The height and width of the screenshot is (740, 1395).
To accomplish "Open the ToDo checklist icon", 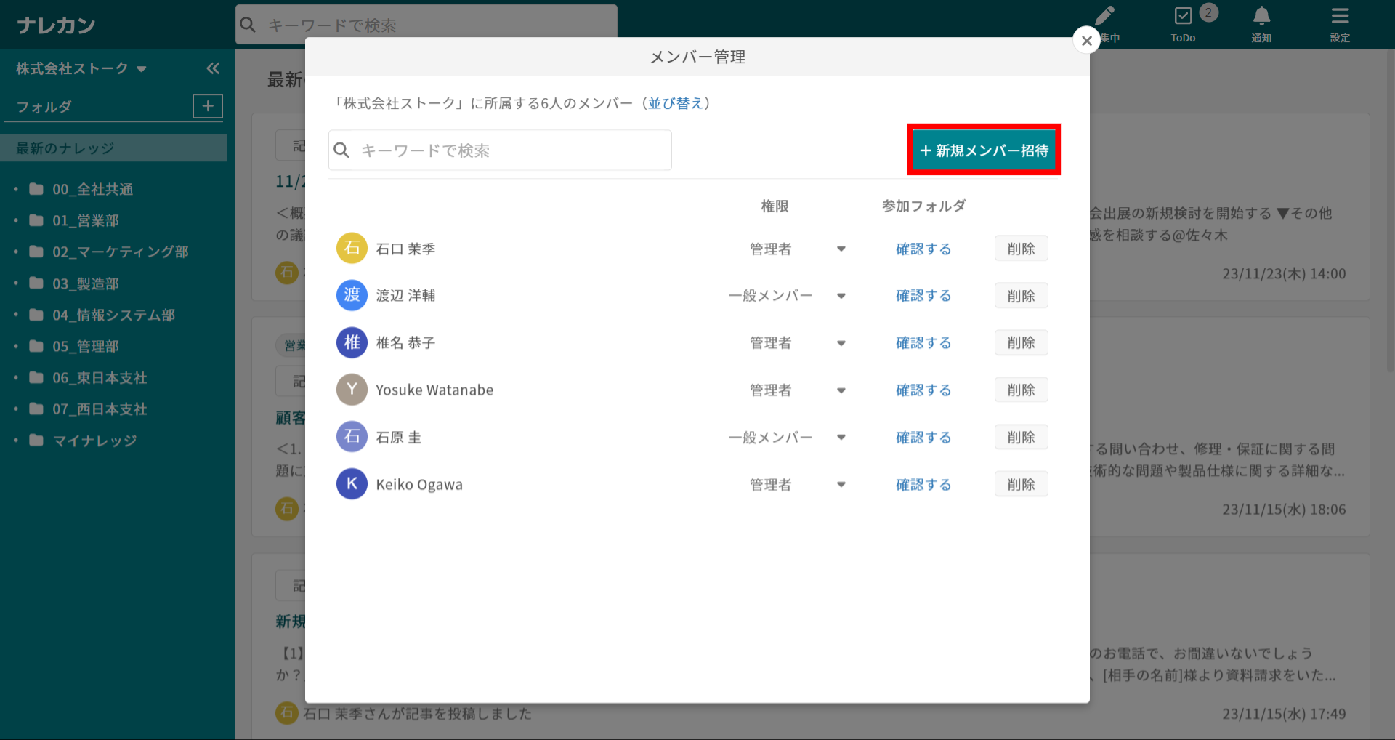I will point(1183,17).
